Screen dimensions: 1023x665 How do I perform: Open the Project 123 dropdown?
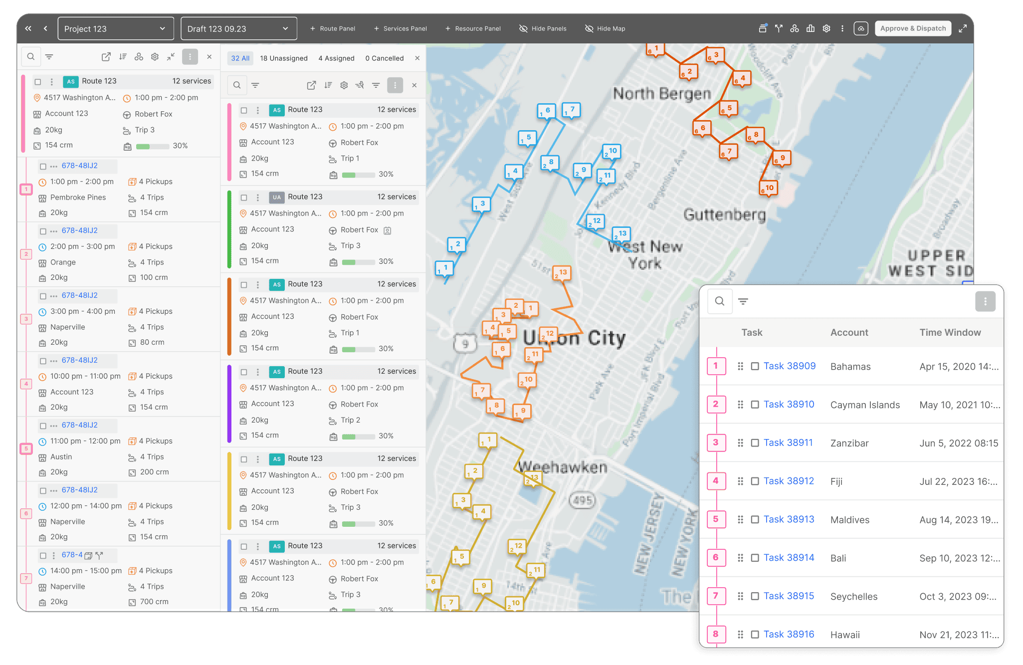(116, 28)
